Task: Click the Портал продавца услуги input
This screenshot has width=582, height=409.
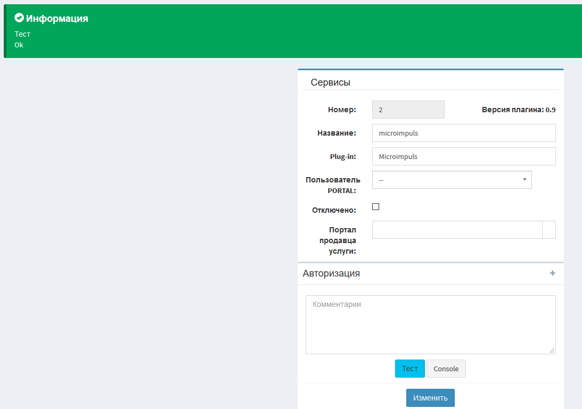Action: (x=456, y=230)
